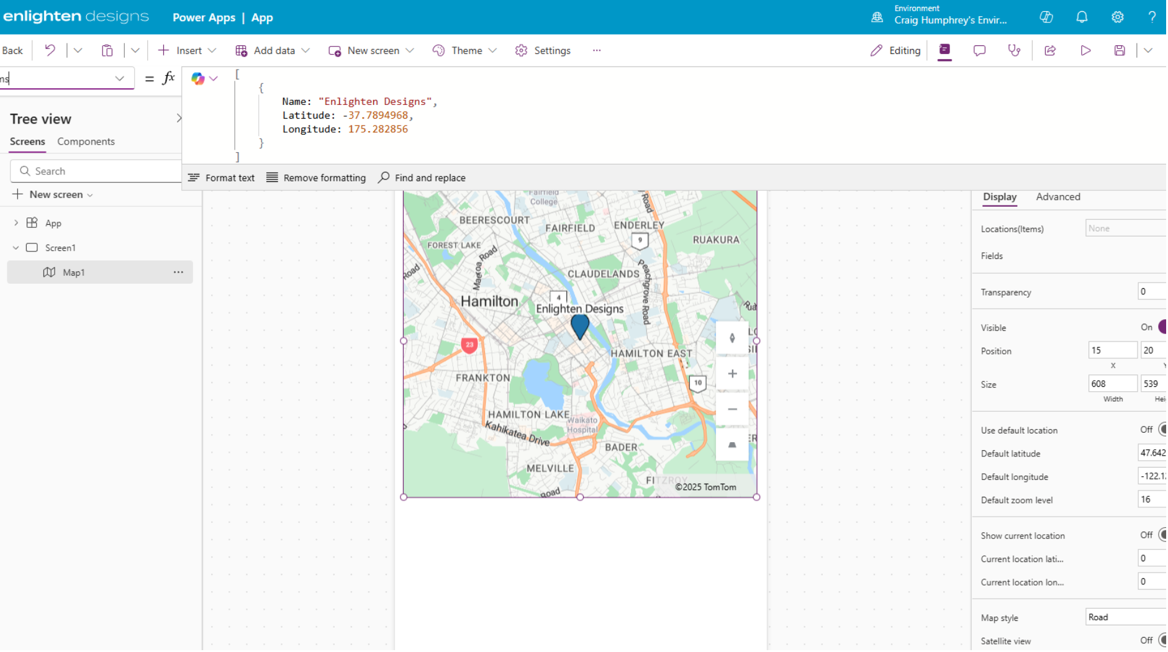Image resolution: width=1168 pixels, height=652 pixels.
Task: Expand the App tree node
Action: [16, 223]
